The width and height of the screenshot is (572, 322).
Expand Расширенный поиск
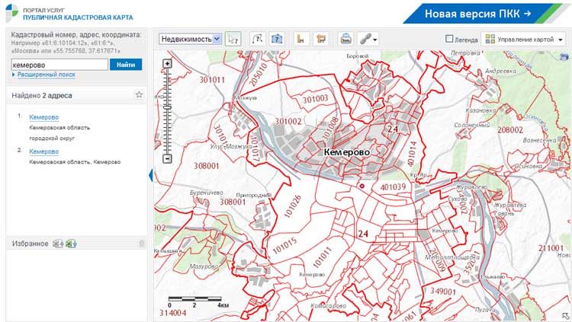point(46,75)
